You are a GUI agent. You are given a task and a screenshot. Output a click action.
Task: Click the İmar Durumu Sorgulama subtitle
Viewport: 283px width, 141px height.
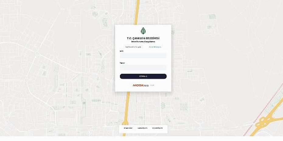pos(143,42)
